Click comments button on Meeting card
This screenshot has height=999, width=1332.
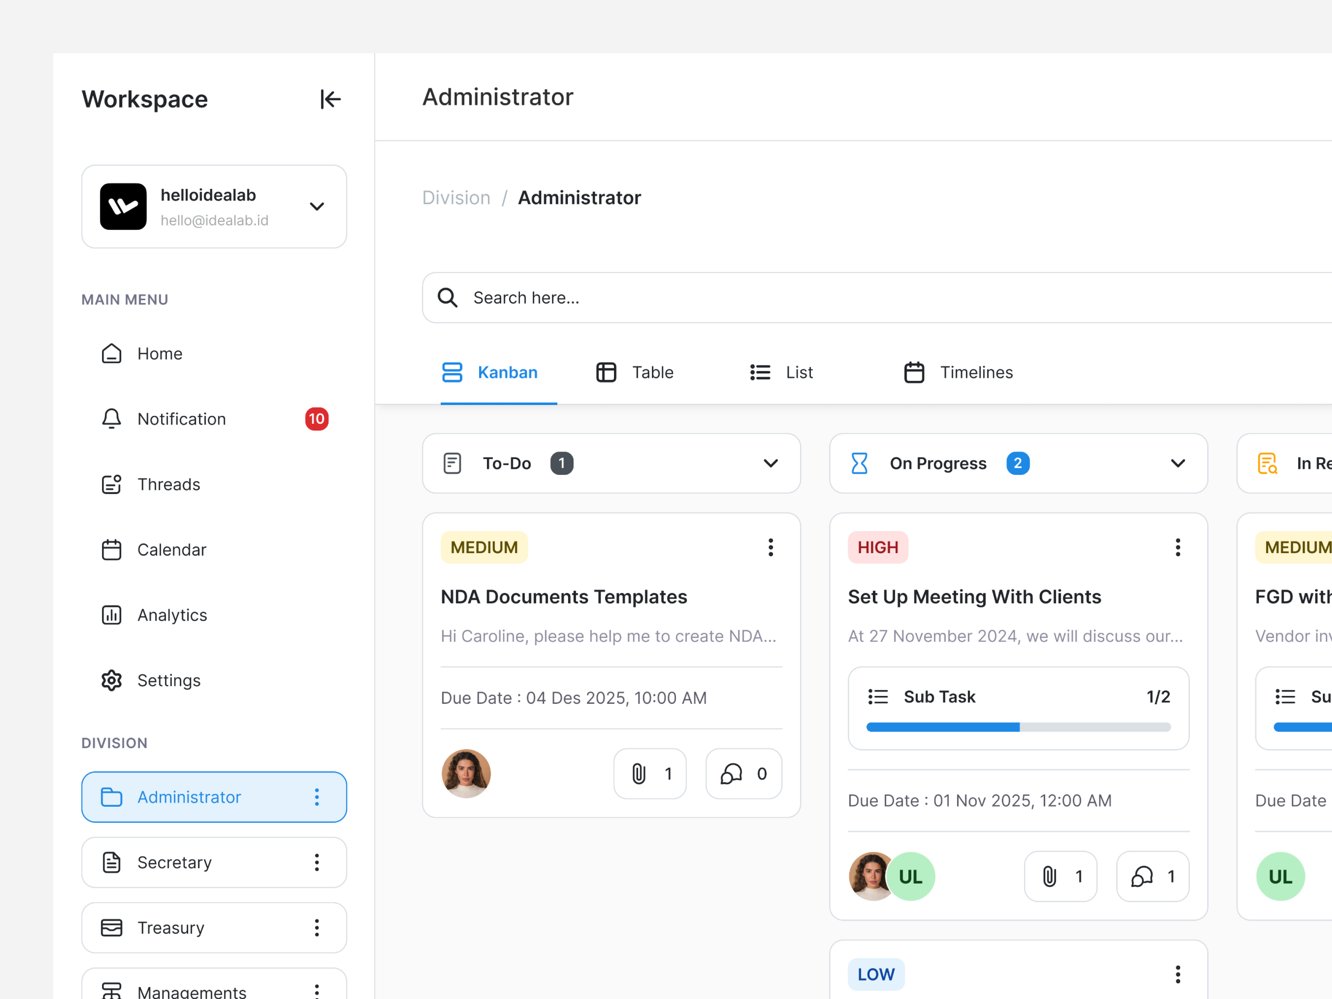pos(1153,877)
